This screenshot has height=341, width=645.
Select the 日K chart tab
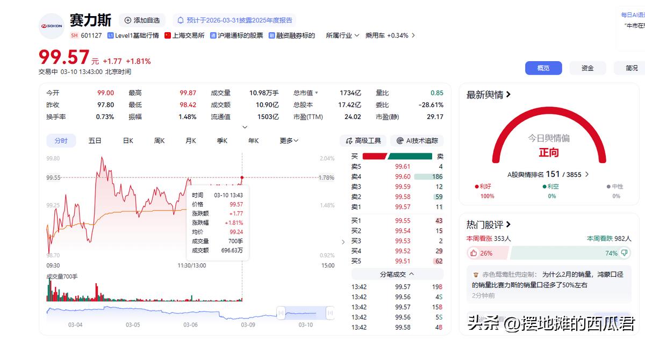click(127, 140)
